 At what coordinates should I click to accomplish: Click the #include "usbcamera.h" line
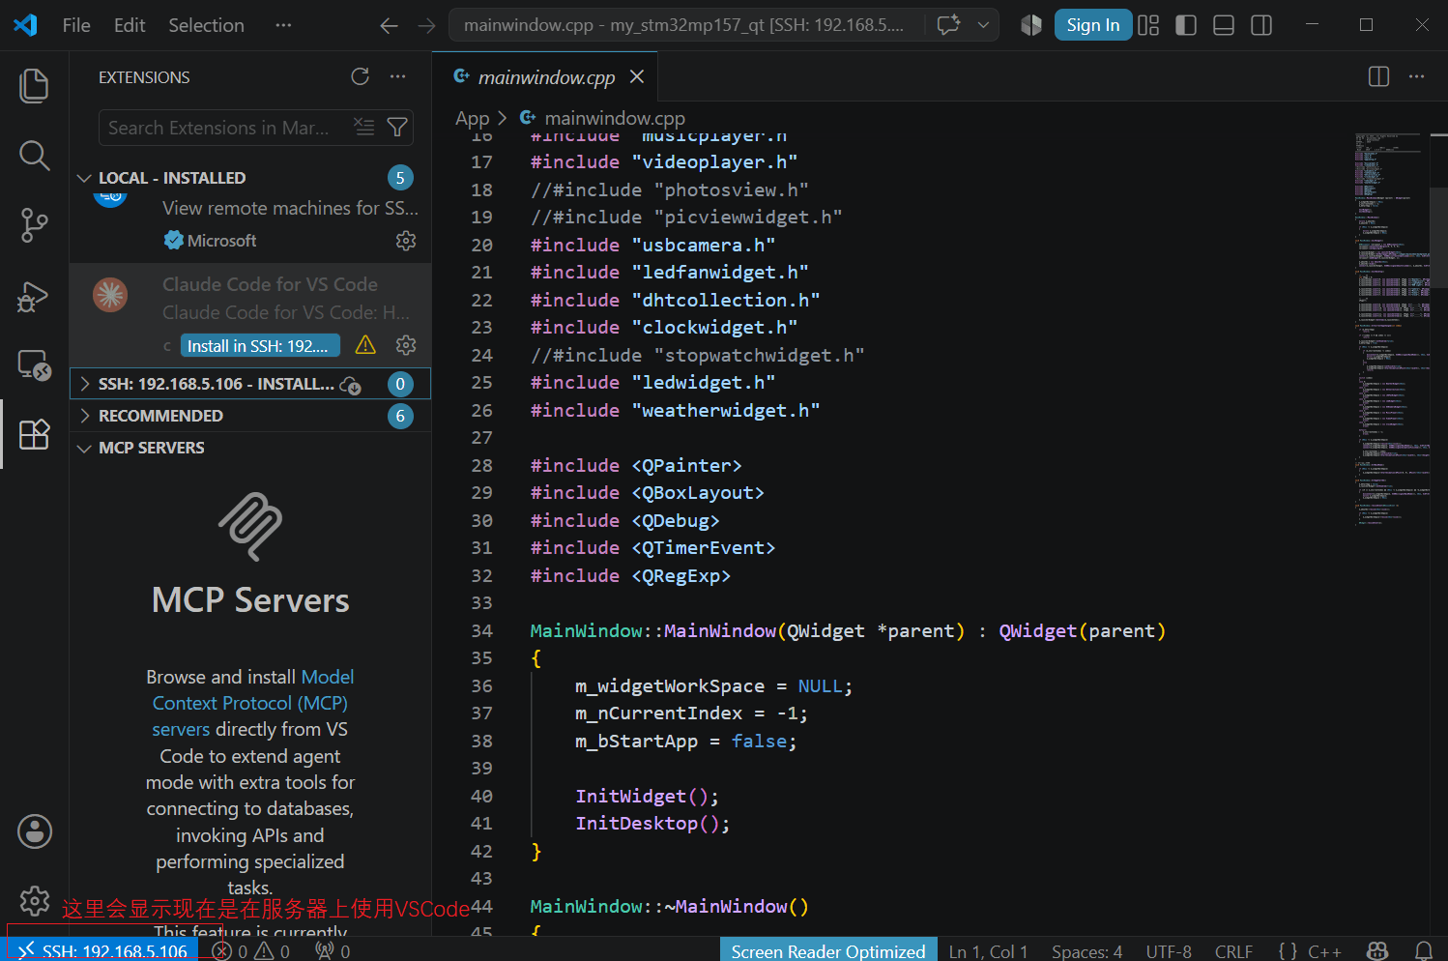[x=652, y=245]
